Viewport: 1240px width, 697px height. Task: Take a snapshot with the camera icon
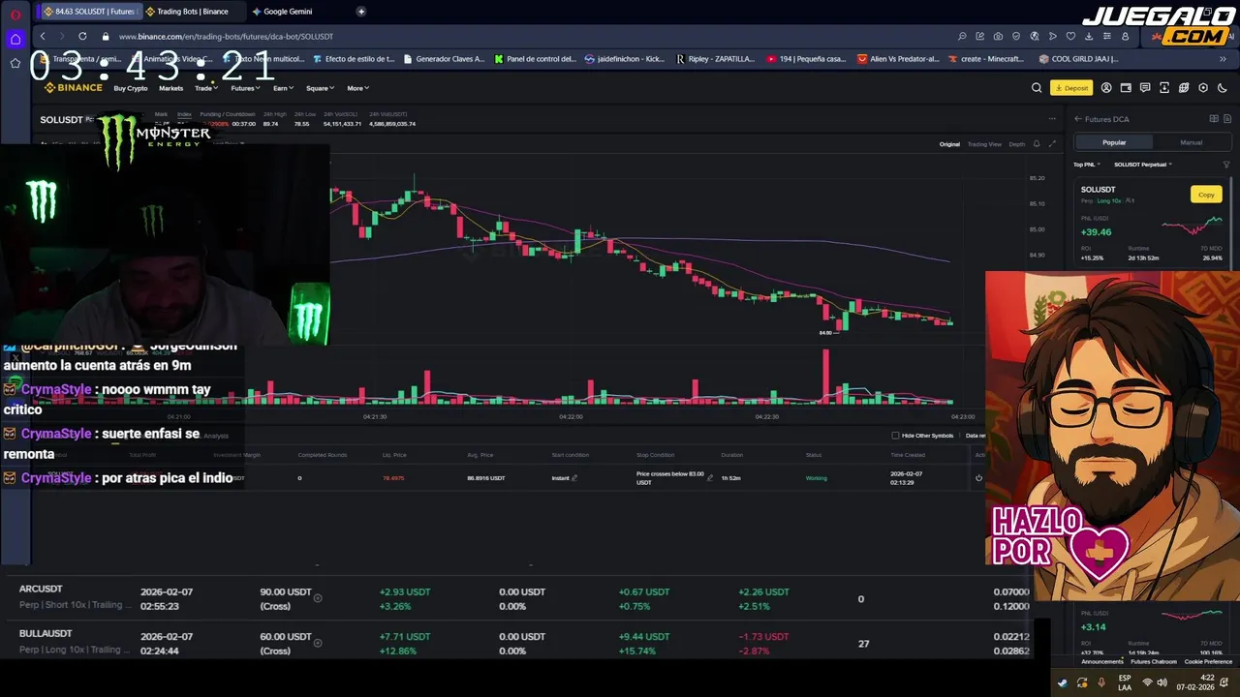point(998,36)
